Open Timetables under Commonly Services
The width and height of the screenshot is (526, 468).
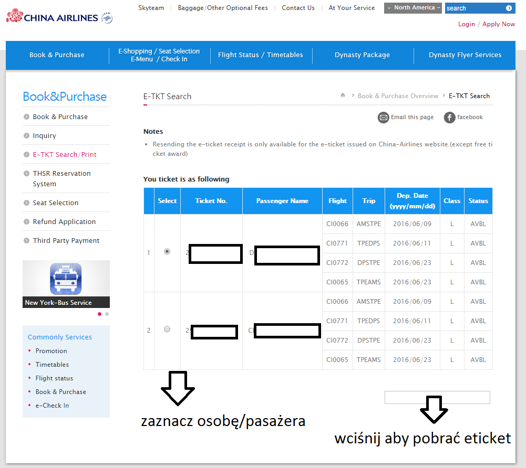coord(53,365)
